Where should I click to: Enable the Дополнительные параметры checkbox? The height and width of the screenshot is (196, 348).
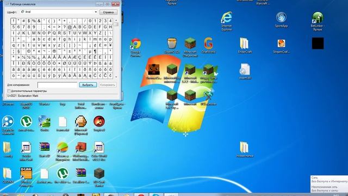[9, 91]
